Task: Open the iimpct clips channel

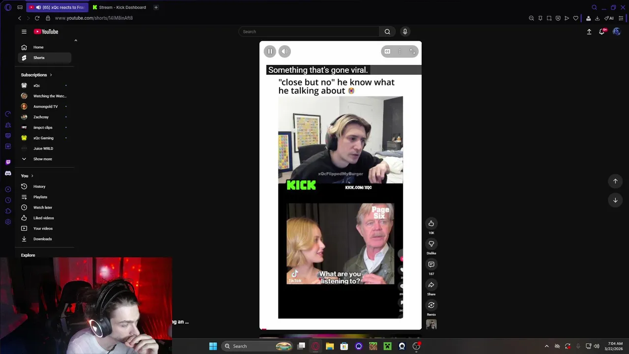Action: coord(45,127)
